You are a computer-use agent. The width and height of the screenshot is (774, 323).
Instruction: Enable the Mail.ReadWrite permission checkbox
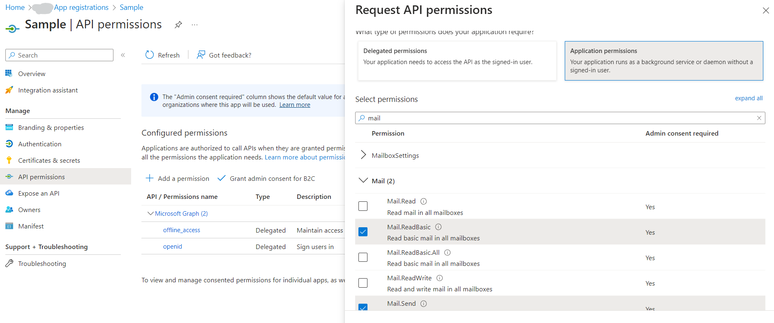[x=363, y=283]
